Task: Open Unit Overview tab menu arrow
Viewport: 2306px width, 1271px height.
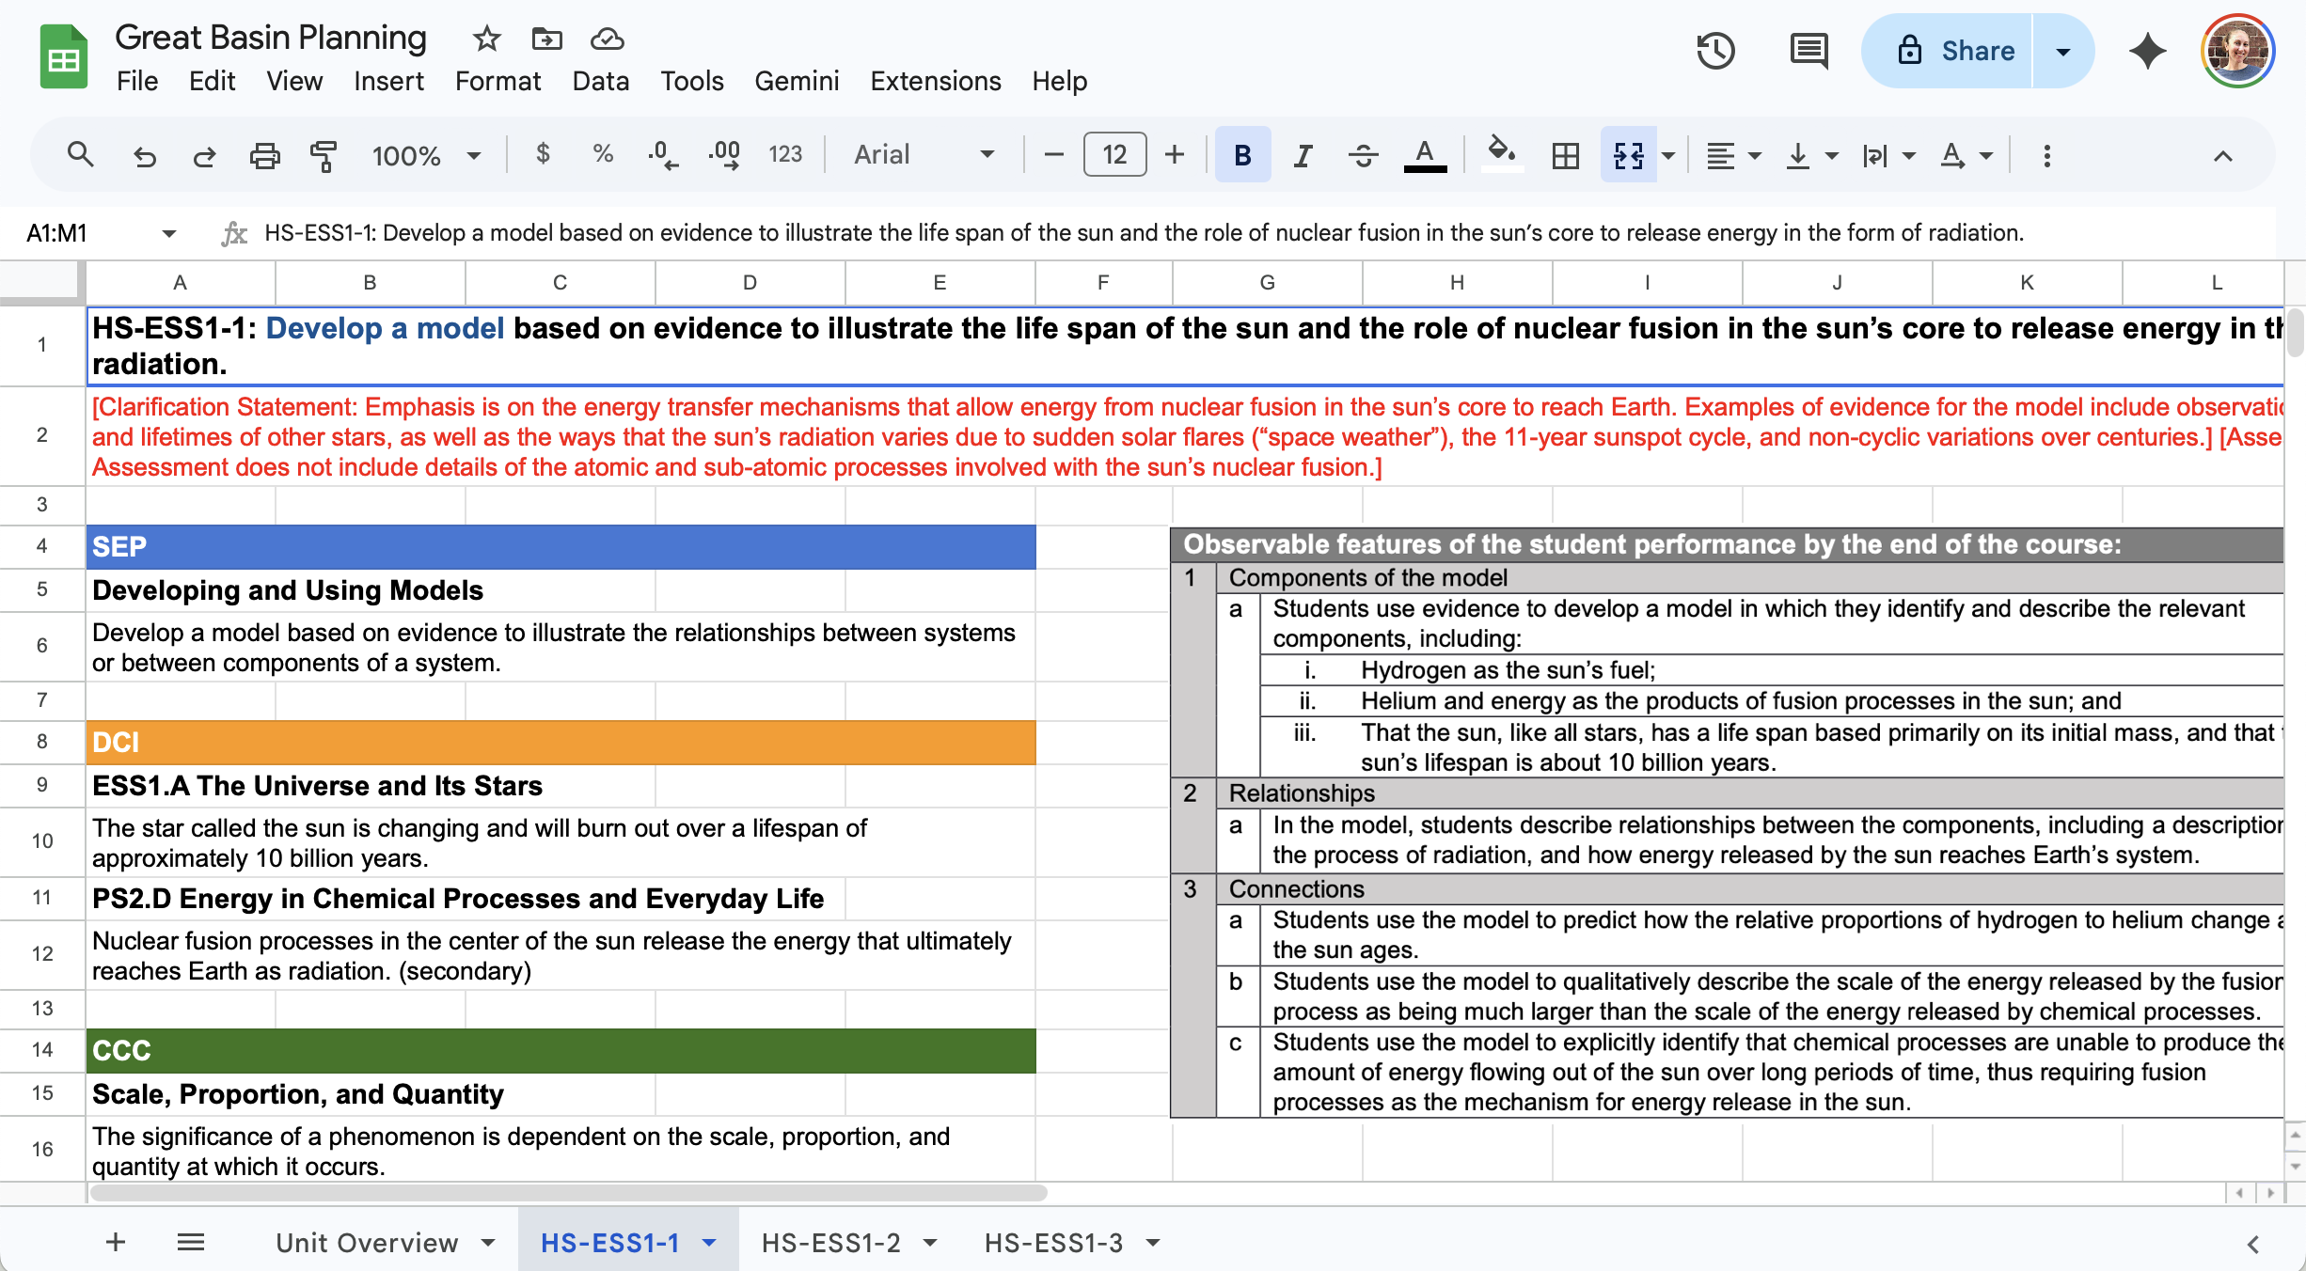Action: pyautogui.click(x=488, y=1243)
